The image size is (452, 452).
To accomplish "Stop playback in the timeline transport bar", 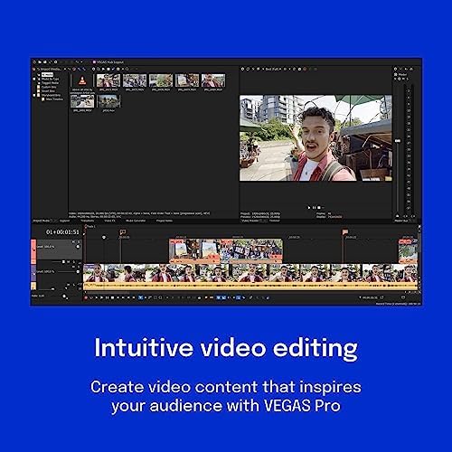I will point(112,297).
